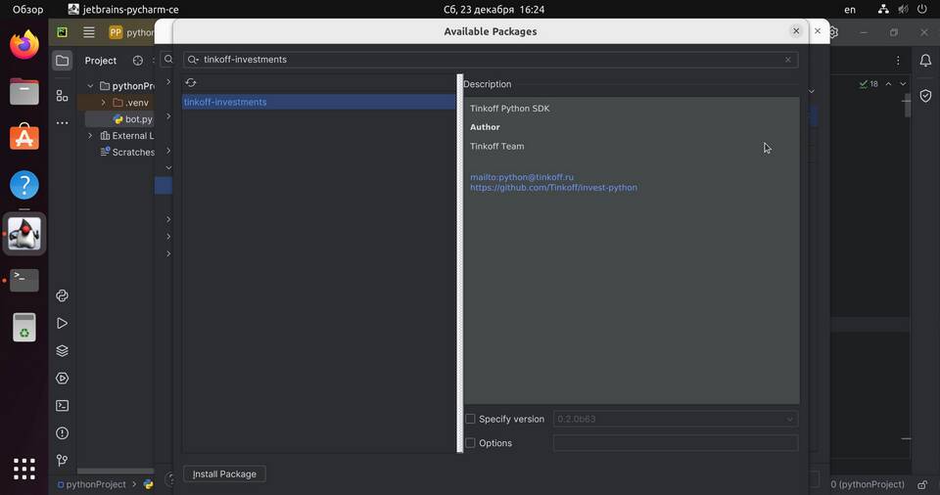Click next problem down arrow in editor
940x495 pixels.
coord(903,84)
